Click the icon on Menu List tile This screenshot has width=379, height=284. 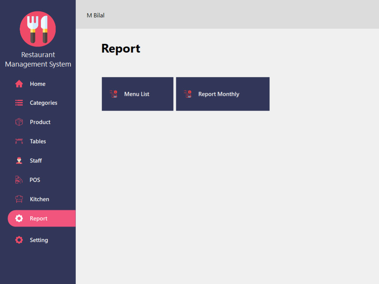click(114, 94)
